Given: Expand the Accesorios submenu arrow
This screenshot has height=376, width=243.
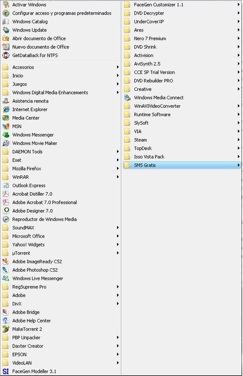Looking at the screenshot, I should (118, 67).
